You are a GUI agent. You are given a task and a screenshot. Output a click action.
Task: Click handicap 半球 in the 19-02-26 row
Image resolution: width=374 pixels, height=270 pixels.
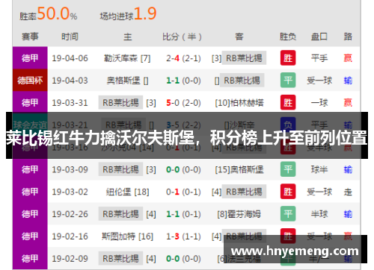click(x=319, y=214)
